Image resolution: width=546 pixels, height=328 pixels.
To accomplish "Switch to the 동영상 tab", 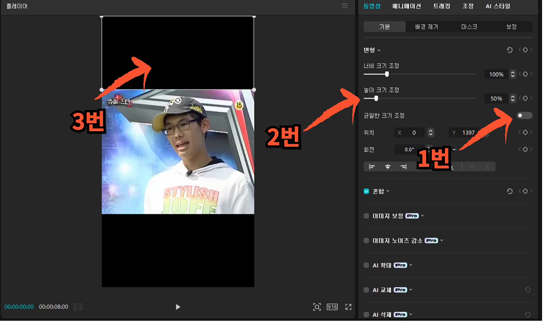I will click(x=372, y=6).
